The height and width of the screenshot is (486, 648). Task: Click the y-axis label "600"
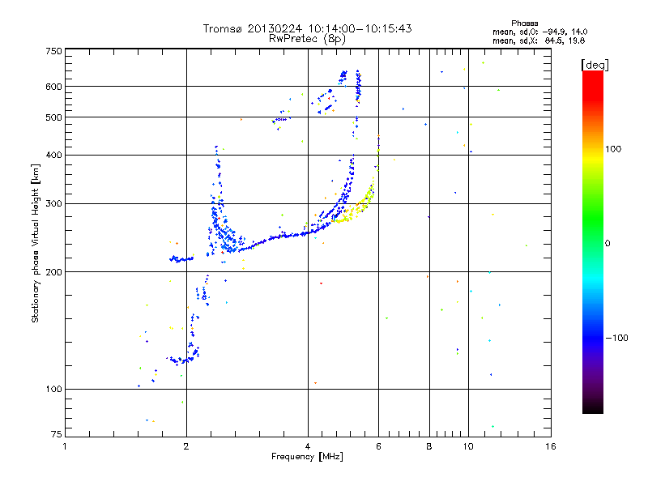53,87
